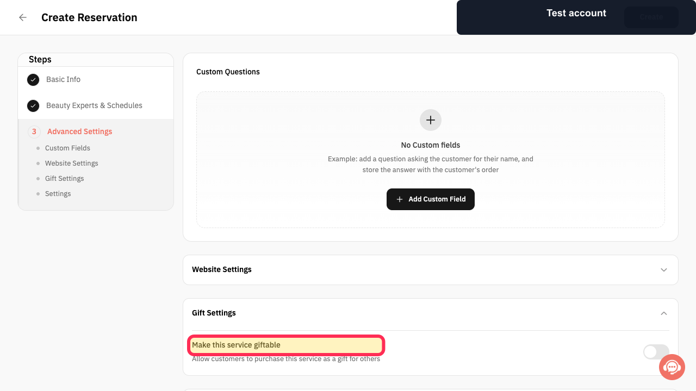Open the support chat bubble icon
Screen dimensions: 696x391
[x=672, y=367]
